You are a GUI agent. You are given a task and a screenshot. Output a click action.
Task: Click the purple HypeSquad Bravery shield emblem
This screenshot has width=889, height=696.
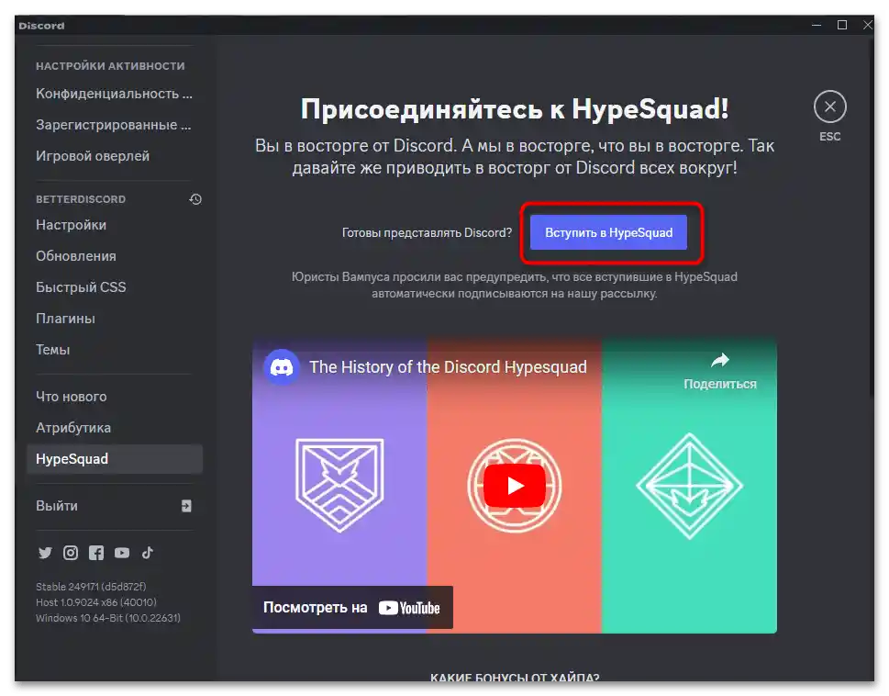340,485
